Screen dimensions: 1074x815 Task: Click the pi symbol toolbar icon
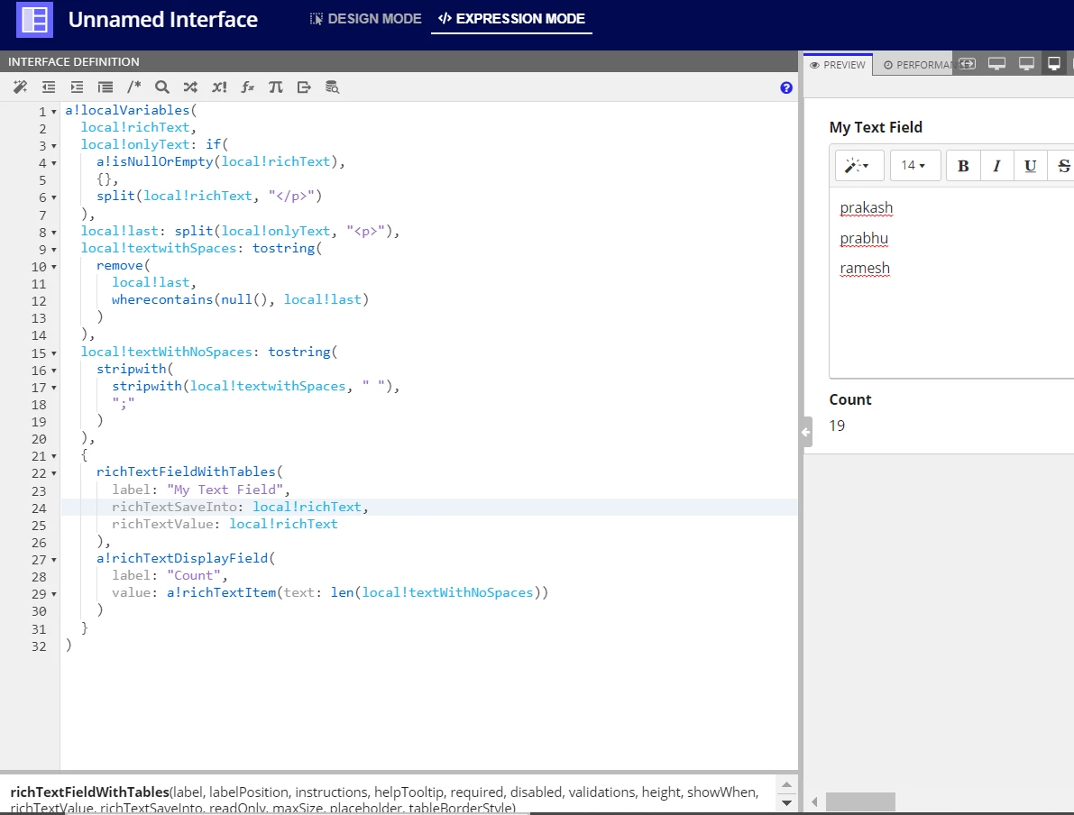(x=275, y=87)
